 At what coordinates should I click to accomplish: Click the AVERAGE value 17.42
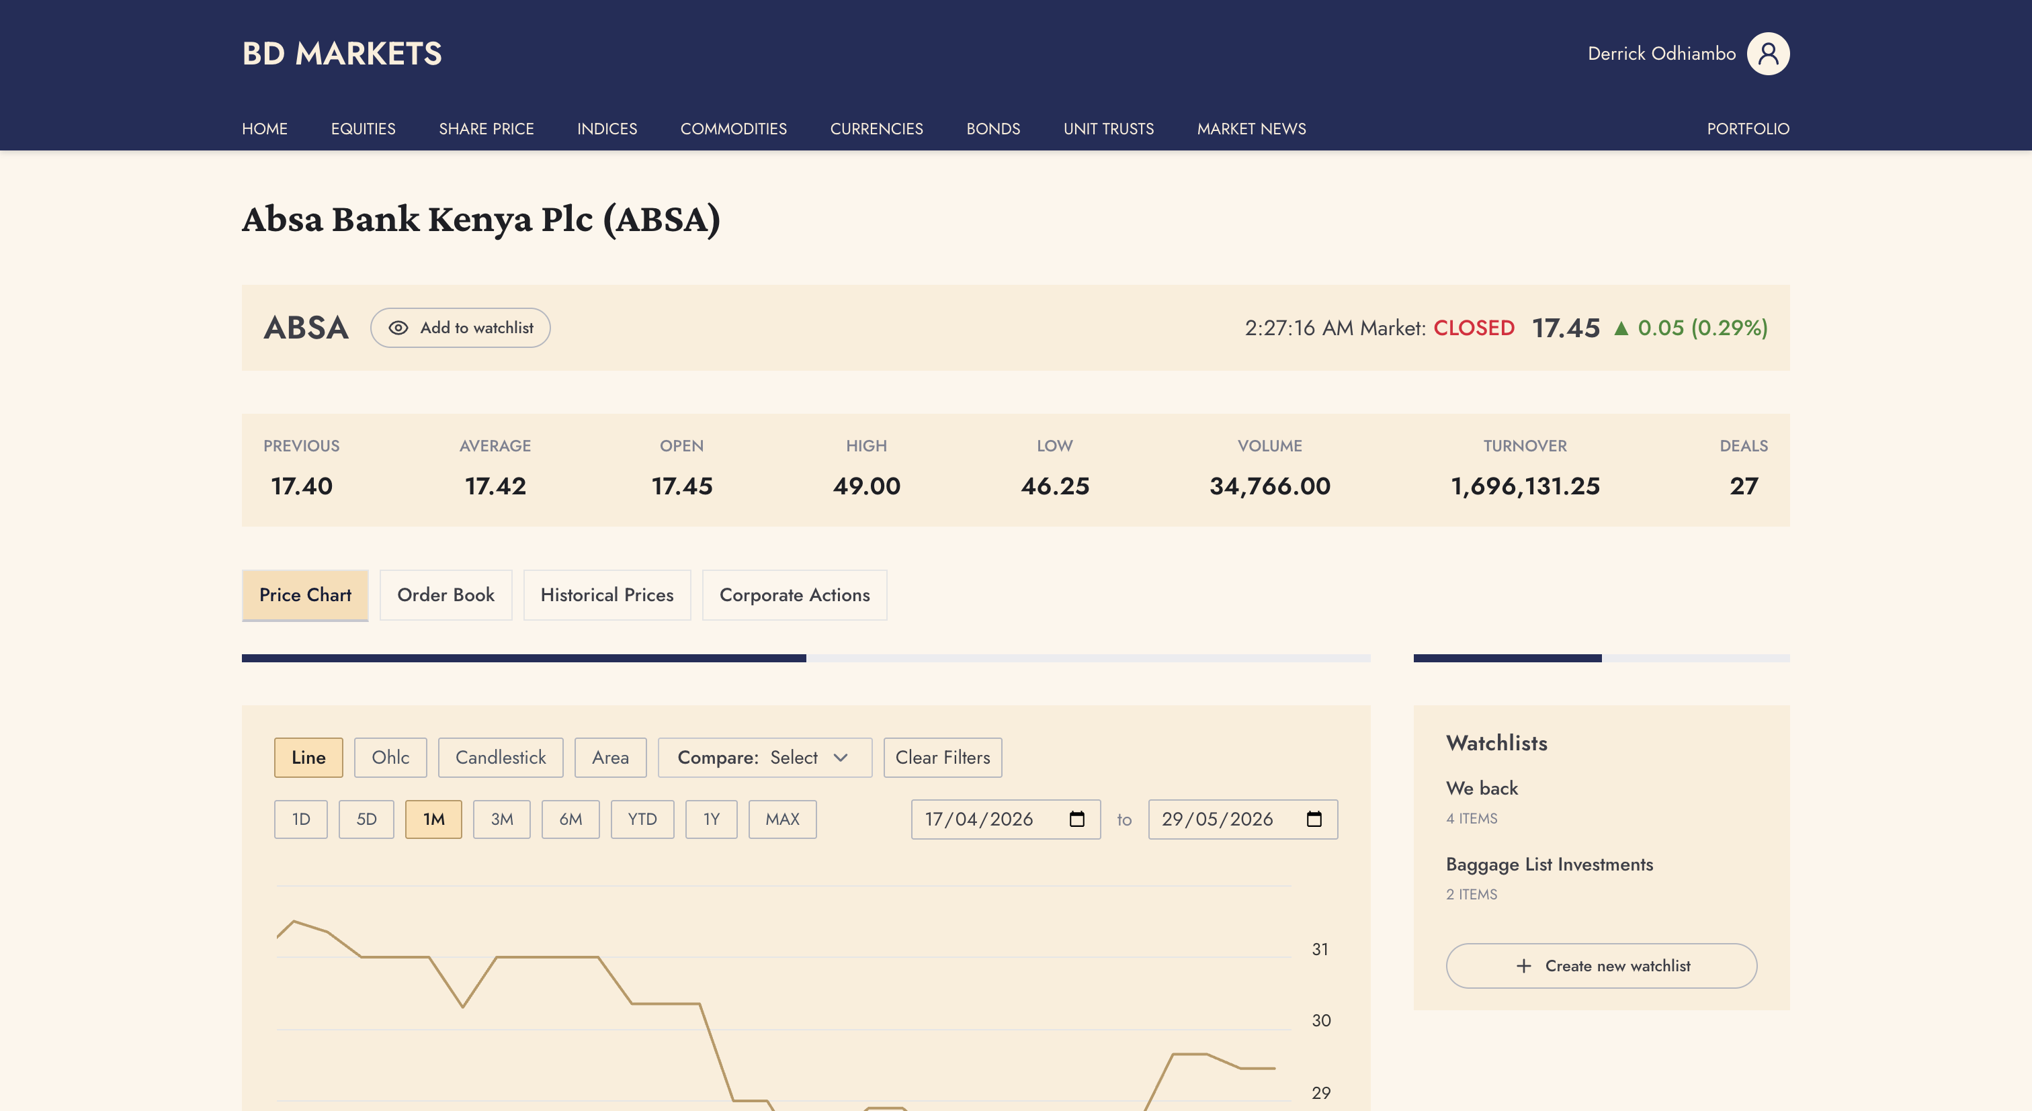tap(495, 486)
